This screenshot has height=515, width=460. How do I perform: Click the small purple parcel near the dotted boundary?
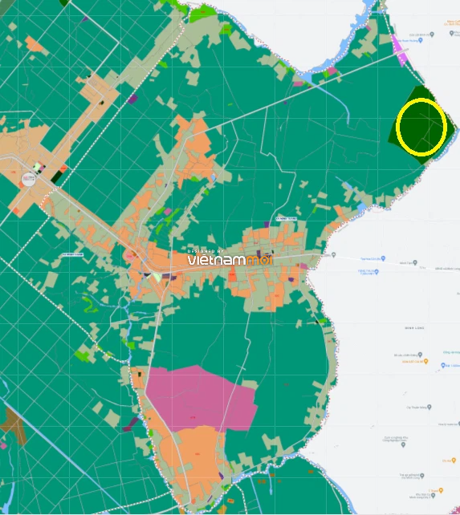click(x=132, y=99)
